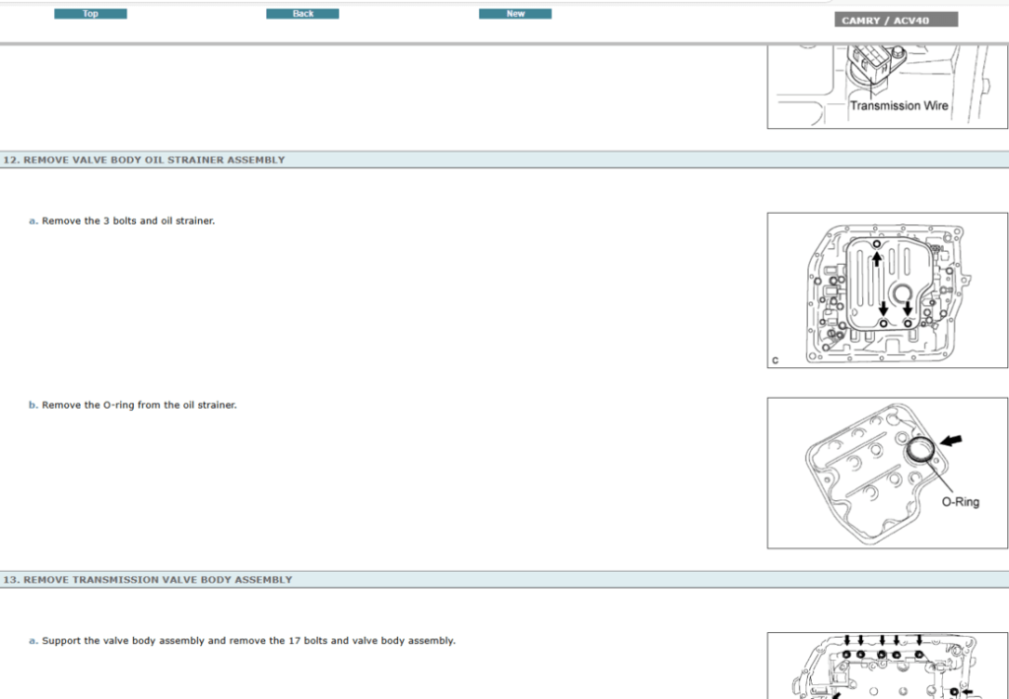
Task: Open the oil strainer bolt removal diagram
Action: click(887, 288)
